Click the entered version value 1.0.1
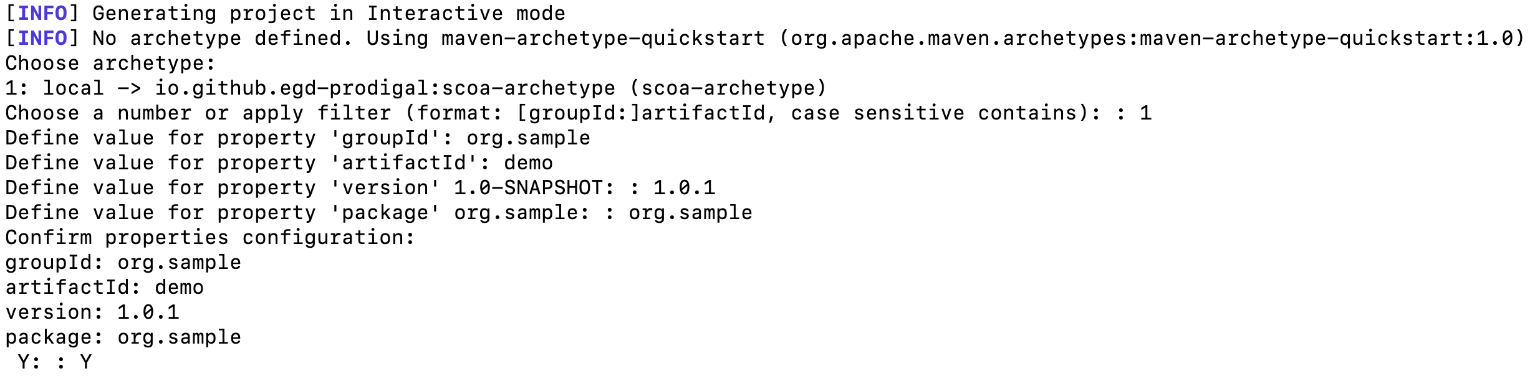Viewport: 1540px width, 376px height. tap(684, 187)
